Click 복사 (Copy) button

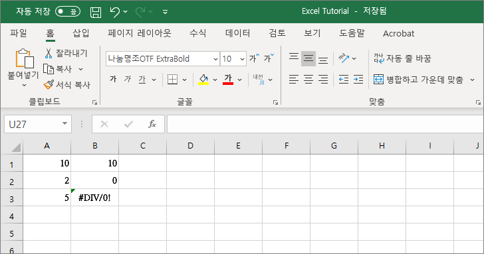tap(57, 69)
